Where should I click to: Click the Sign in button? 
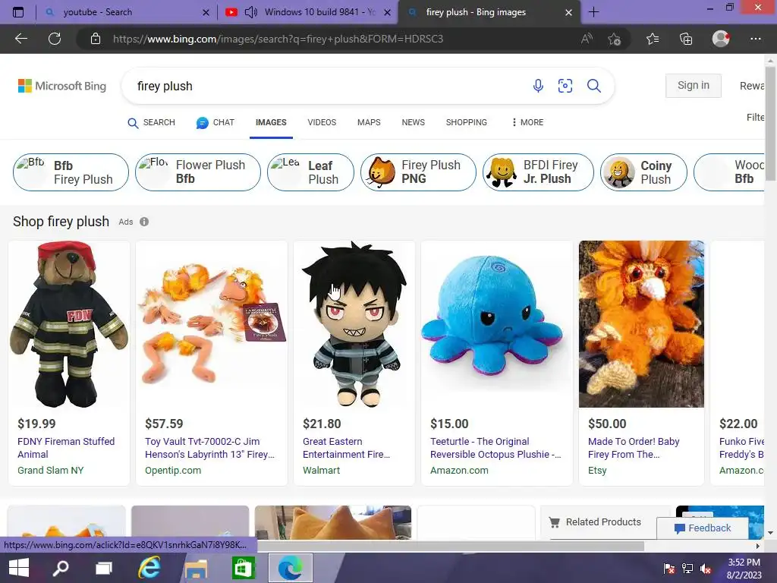click(693, 85)
